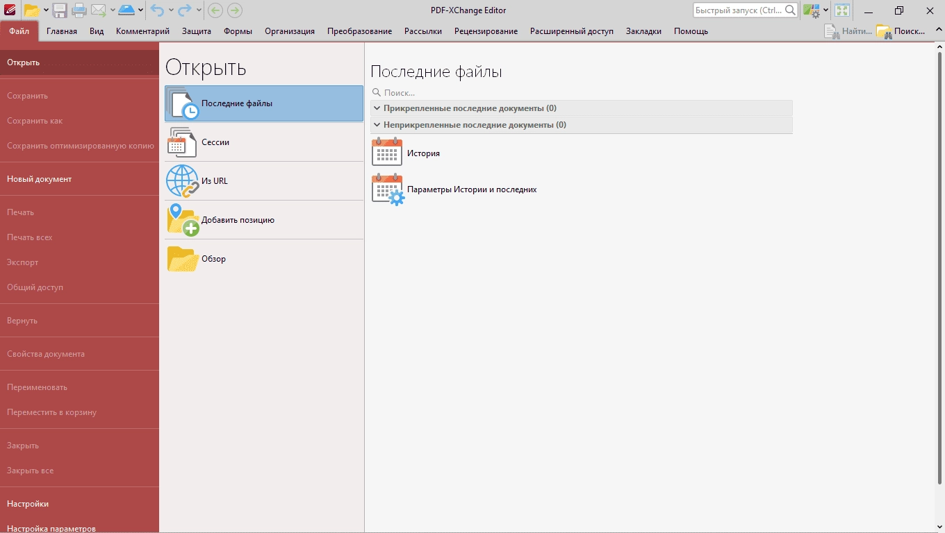Click the UI customization settings icon
945x533 pixels.
(x=811, y=10)
